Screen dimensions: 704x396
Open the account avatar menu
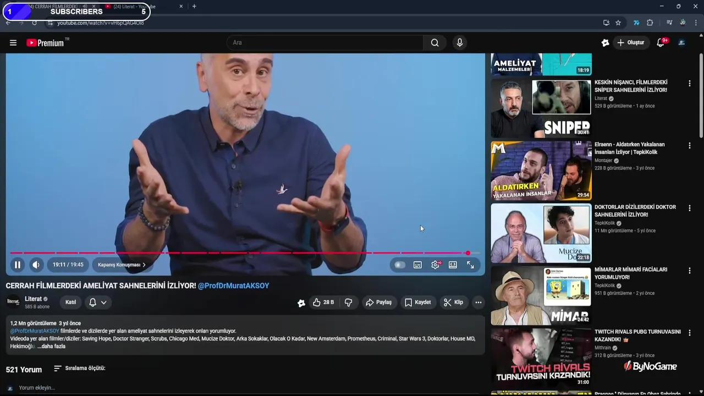pos(681,42)
